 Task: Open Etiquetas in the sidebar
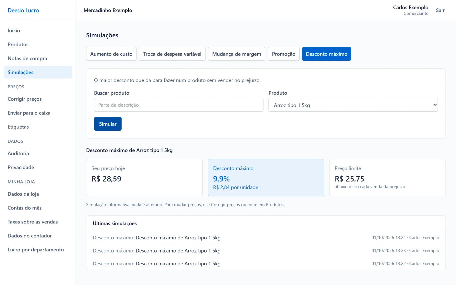pyautogui.click(x=38, y=127)
